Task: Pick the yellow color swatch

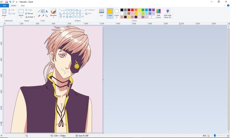Action: tap(139, 10)
